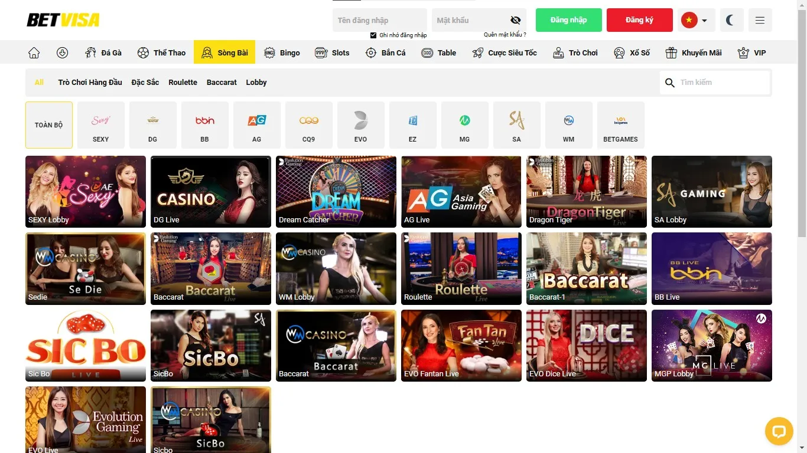Toggle the Ghi nhớ đăng nhập checkbox
This screenshot has width=807, height=453.
[373, 35]
